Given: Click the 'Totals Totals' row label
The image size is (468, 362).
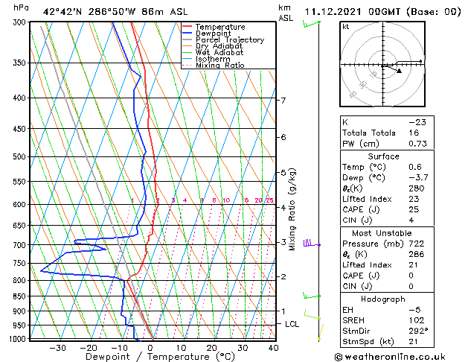Looking at the screenshot, I should [369, 133].
